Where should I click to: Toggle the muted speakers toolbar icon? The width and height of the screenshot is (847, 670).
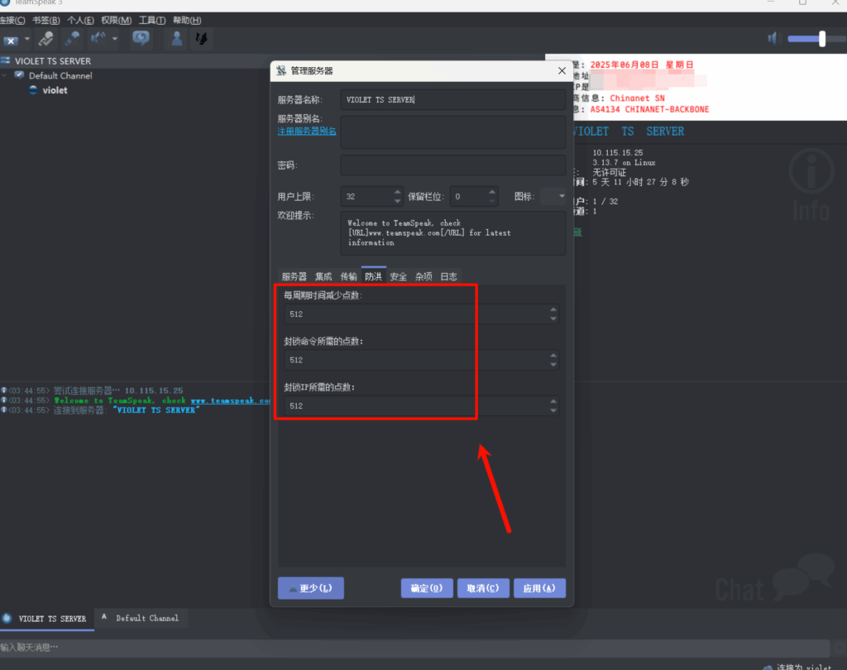click(72, 39)
